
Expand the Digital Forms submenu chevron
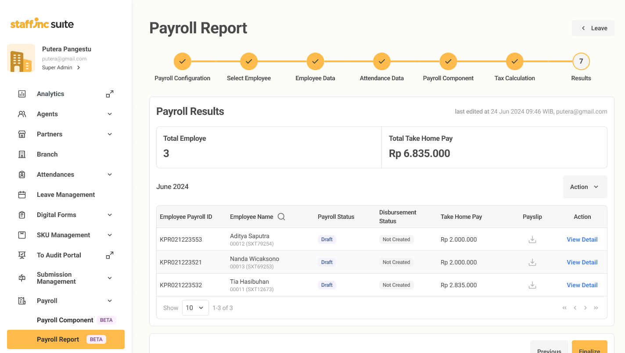pyautogui.click(x=110, y=215)
